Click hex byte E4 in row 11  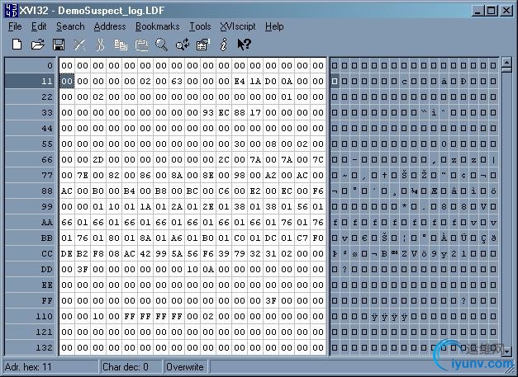coord(240,81)
